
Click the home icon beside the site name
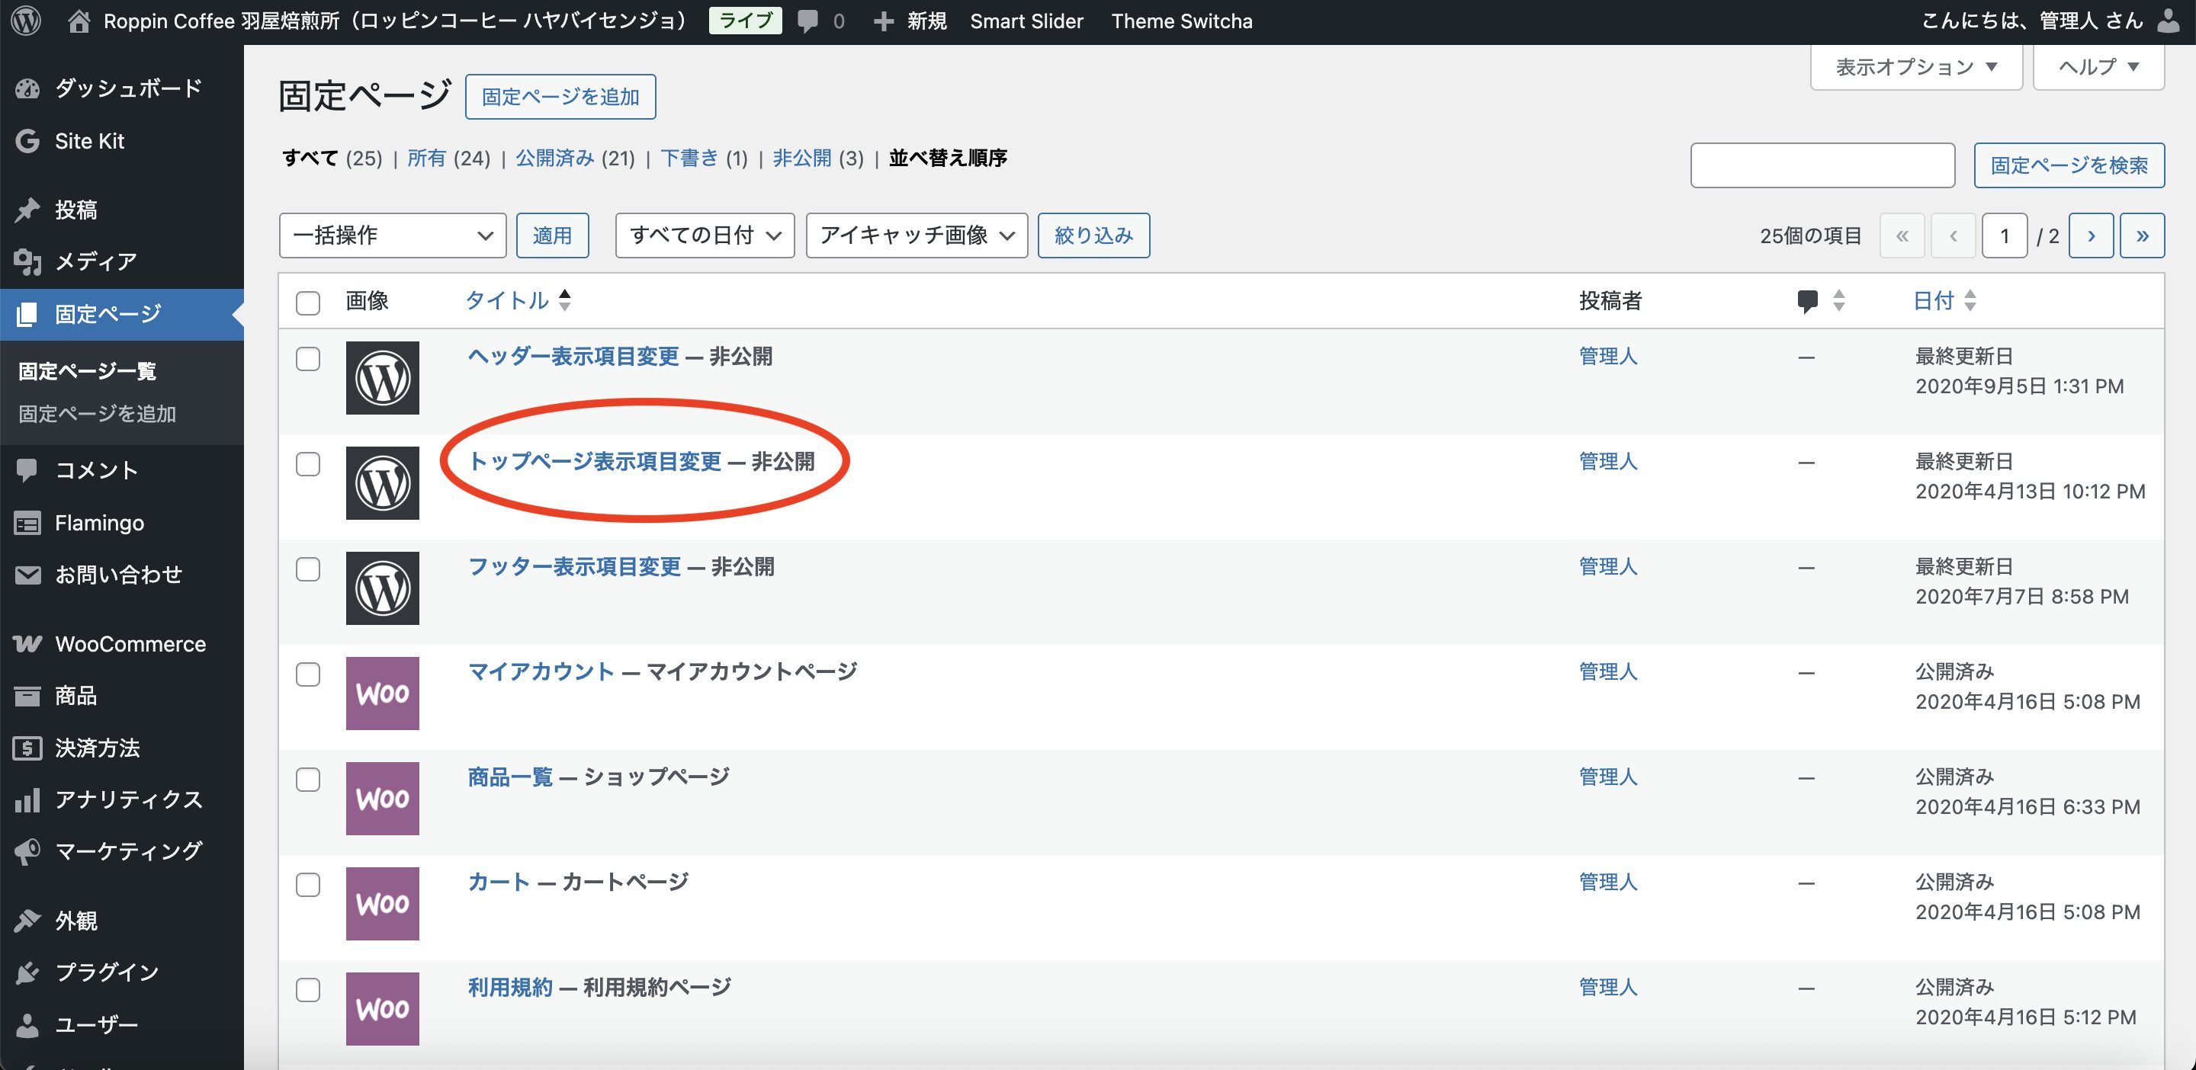(x=79, y=21)
